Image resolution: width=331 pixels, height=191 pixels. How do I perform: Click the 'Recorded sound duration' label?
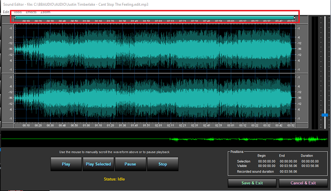coord(255,172)
